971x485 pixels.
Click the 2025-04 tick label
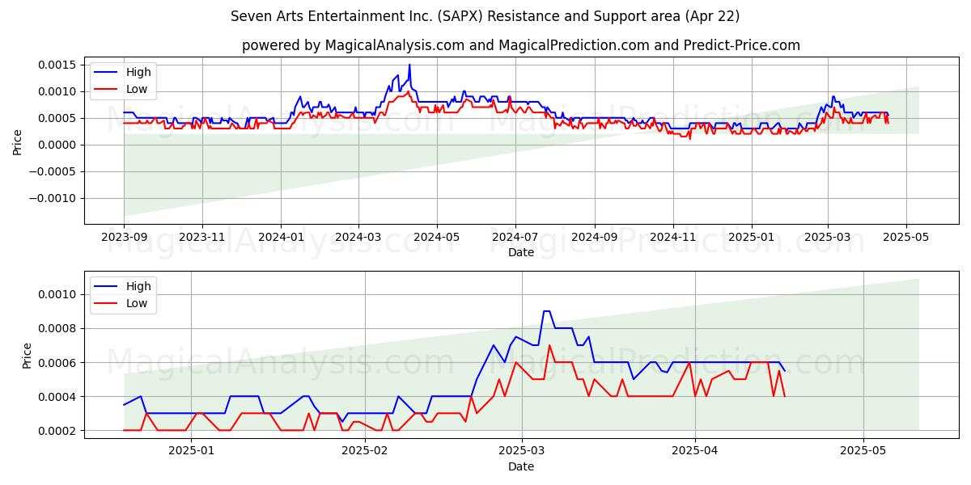click(695, 451)
